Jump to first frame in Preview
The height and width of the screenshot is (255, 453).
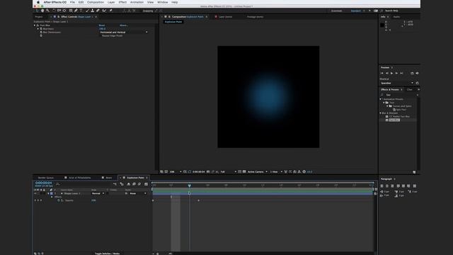tap(382, 74)
